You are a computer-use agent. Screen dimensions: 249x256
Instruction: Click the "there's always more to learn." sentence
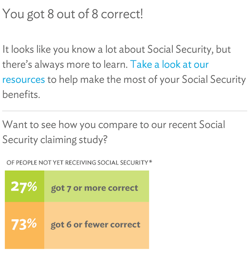[x=65, y=64]
